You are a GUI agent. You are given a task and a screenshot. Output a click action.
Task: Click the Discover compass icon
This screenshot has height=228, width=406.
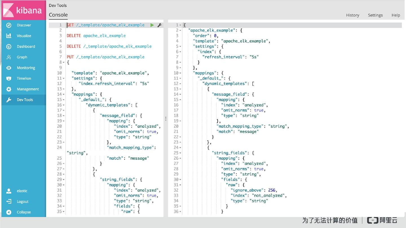pos(9,25)
